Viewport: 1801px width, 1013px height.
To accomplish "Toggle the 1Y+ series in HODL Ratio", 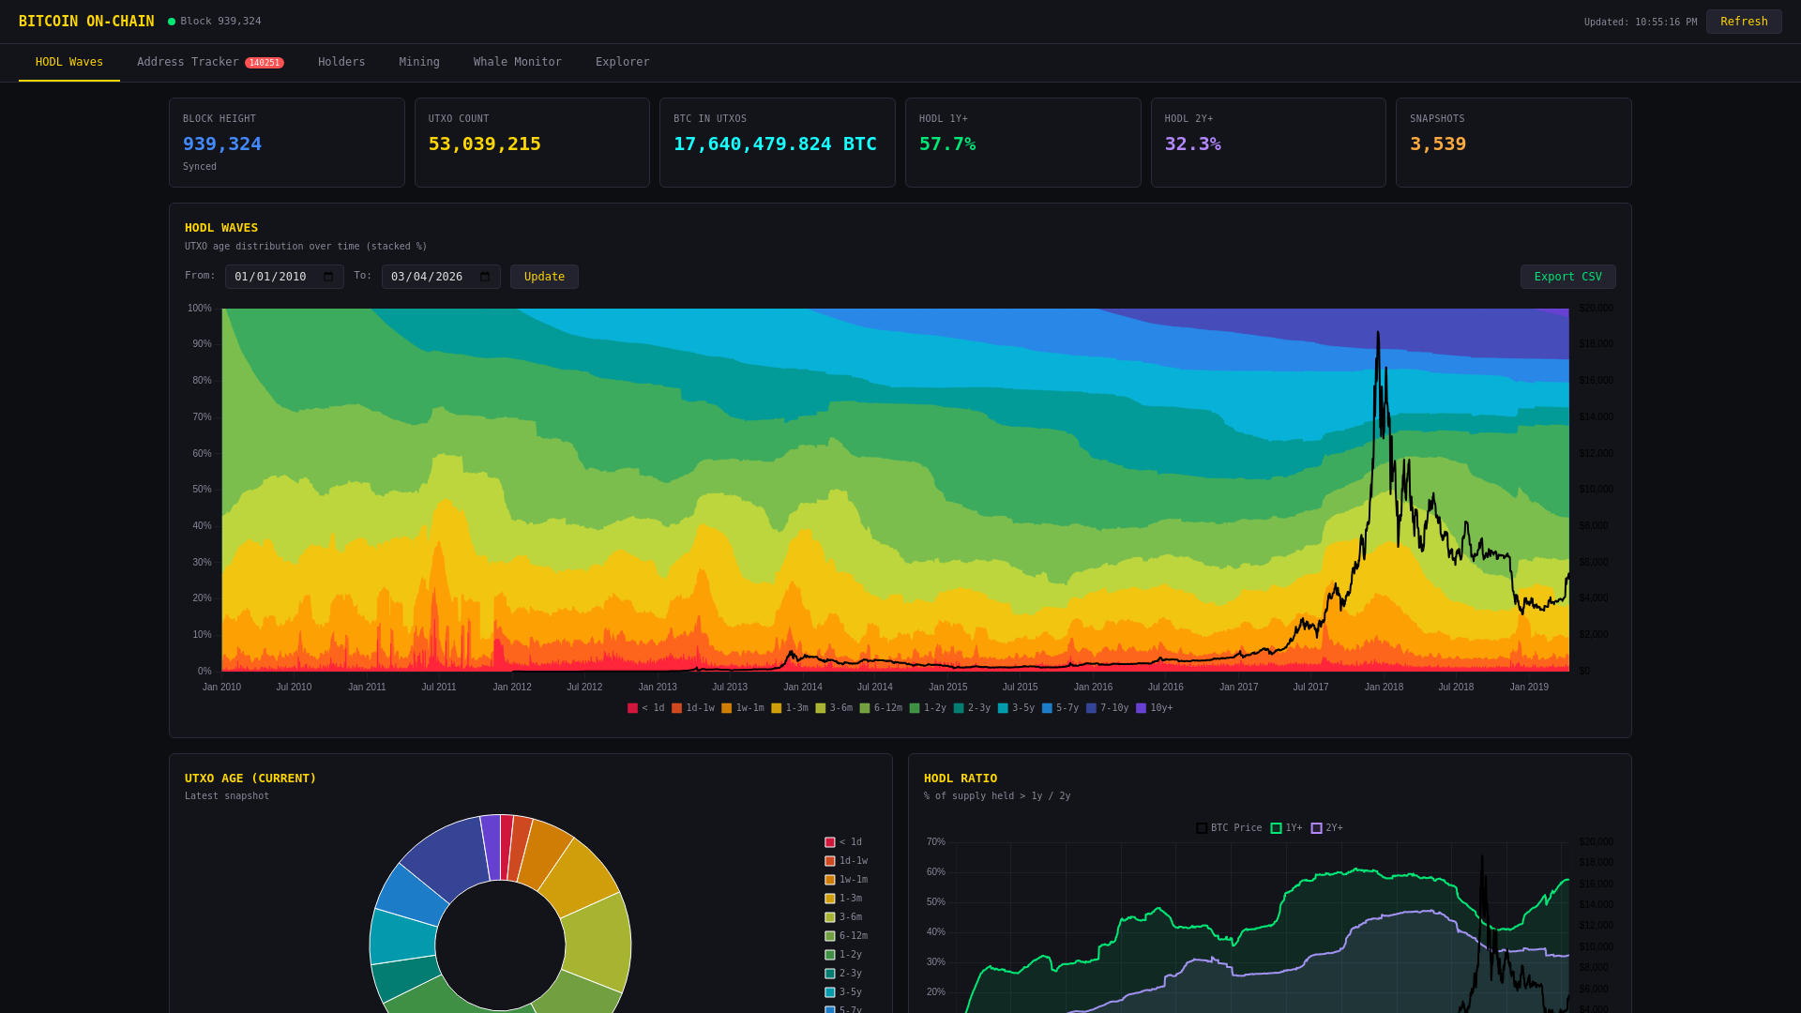I will (1274, 828).
